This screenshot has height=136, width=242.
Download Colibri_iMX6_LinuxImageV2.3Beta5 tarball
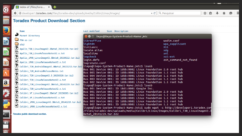(50, 102)
